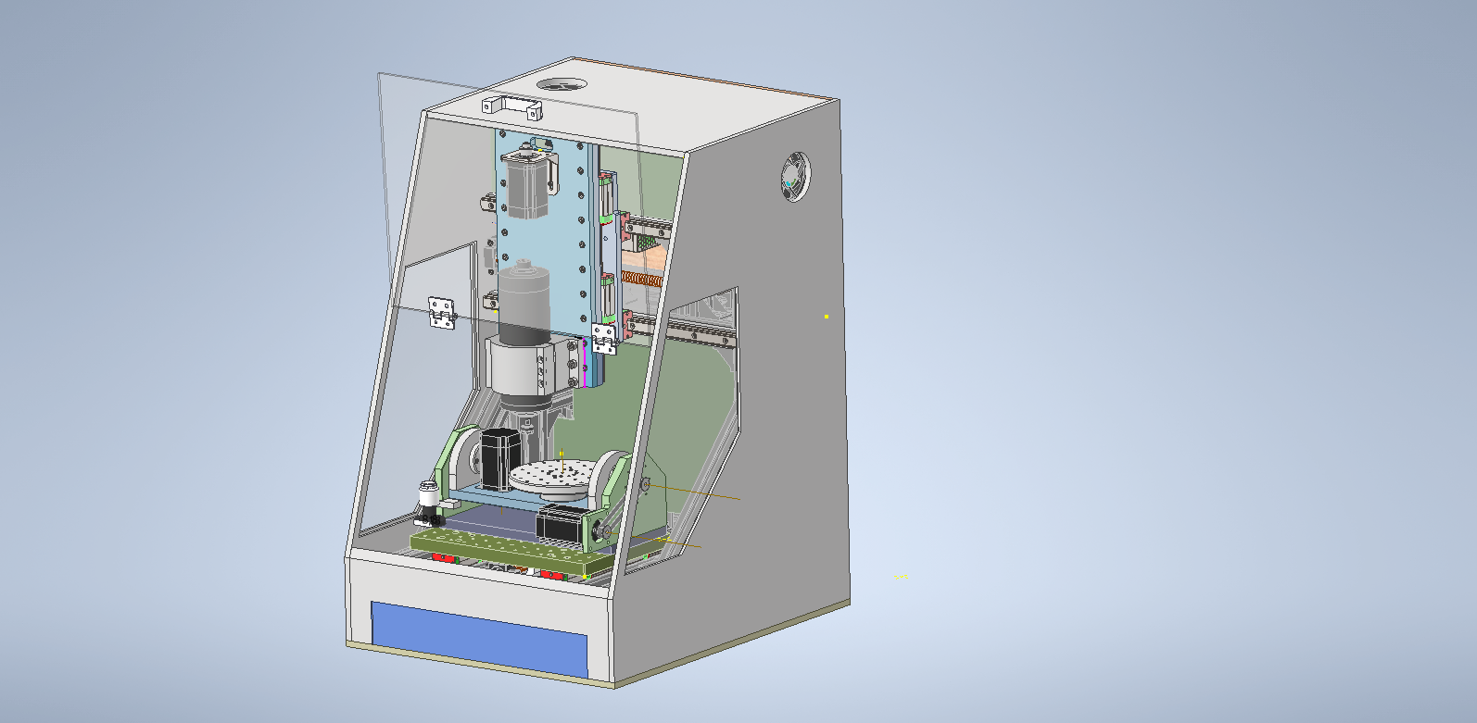This screenshot has width=1477, height=723.
Task: Click the circular vent opening on the enclosure top
Action: tap(561, 85)
